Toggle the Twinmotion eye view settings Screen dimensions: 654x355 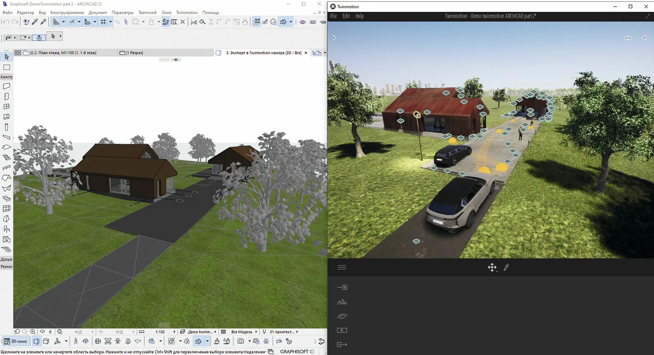tap(628, 38)
